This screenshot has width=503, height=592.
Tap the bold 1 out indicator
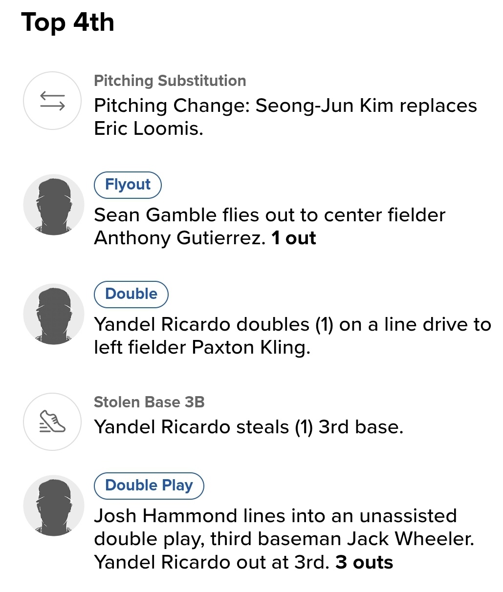pyautogui.click(x=294, y=238)
